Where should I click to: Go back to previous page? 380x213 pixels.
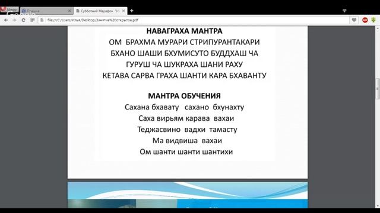[x=6, y=20]
